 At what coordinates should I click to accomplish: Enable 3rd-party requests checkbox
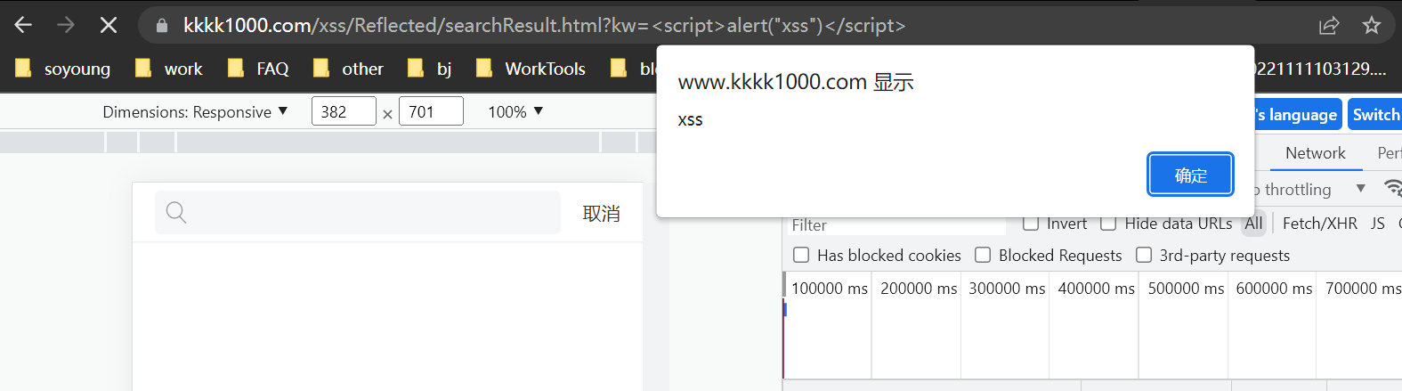[1144, 256]
